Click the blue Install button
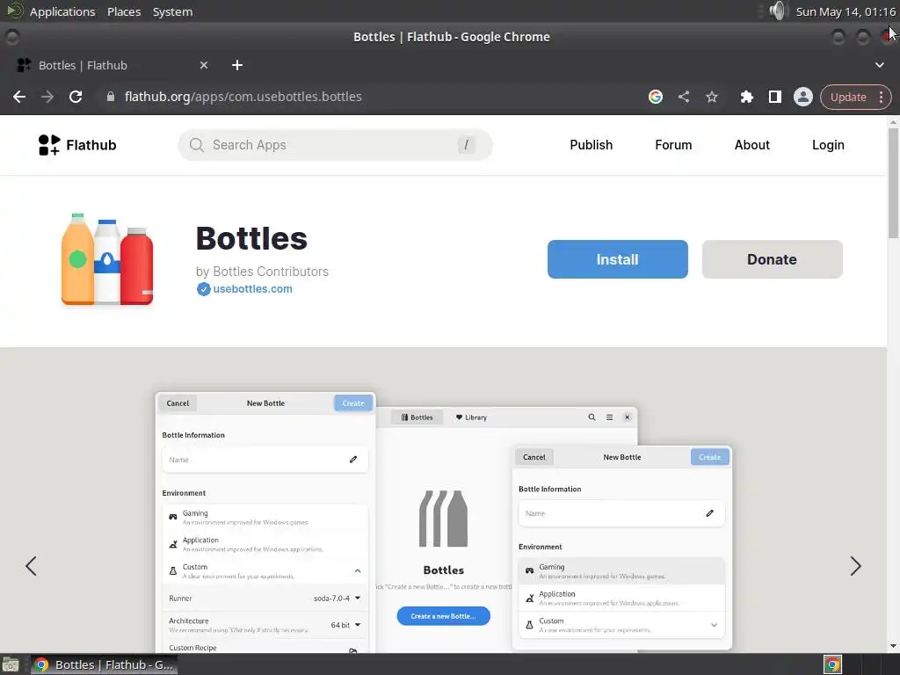 click(x=618, y=259)
